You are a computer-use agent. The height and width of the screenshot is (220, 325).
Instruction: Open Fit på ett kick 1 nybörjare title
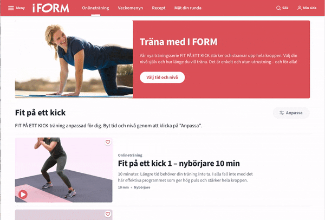(179, 164)
